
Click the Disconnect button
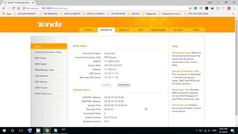click(x=124, y=85)
